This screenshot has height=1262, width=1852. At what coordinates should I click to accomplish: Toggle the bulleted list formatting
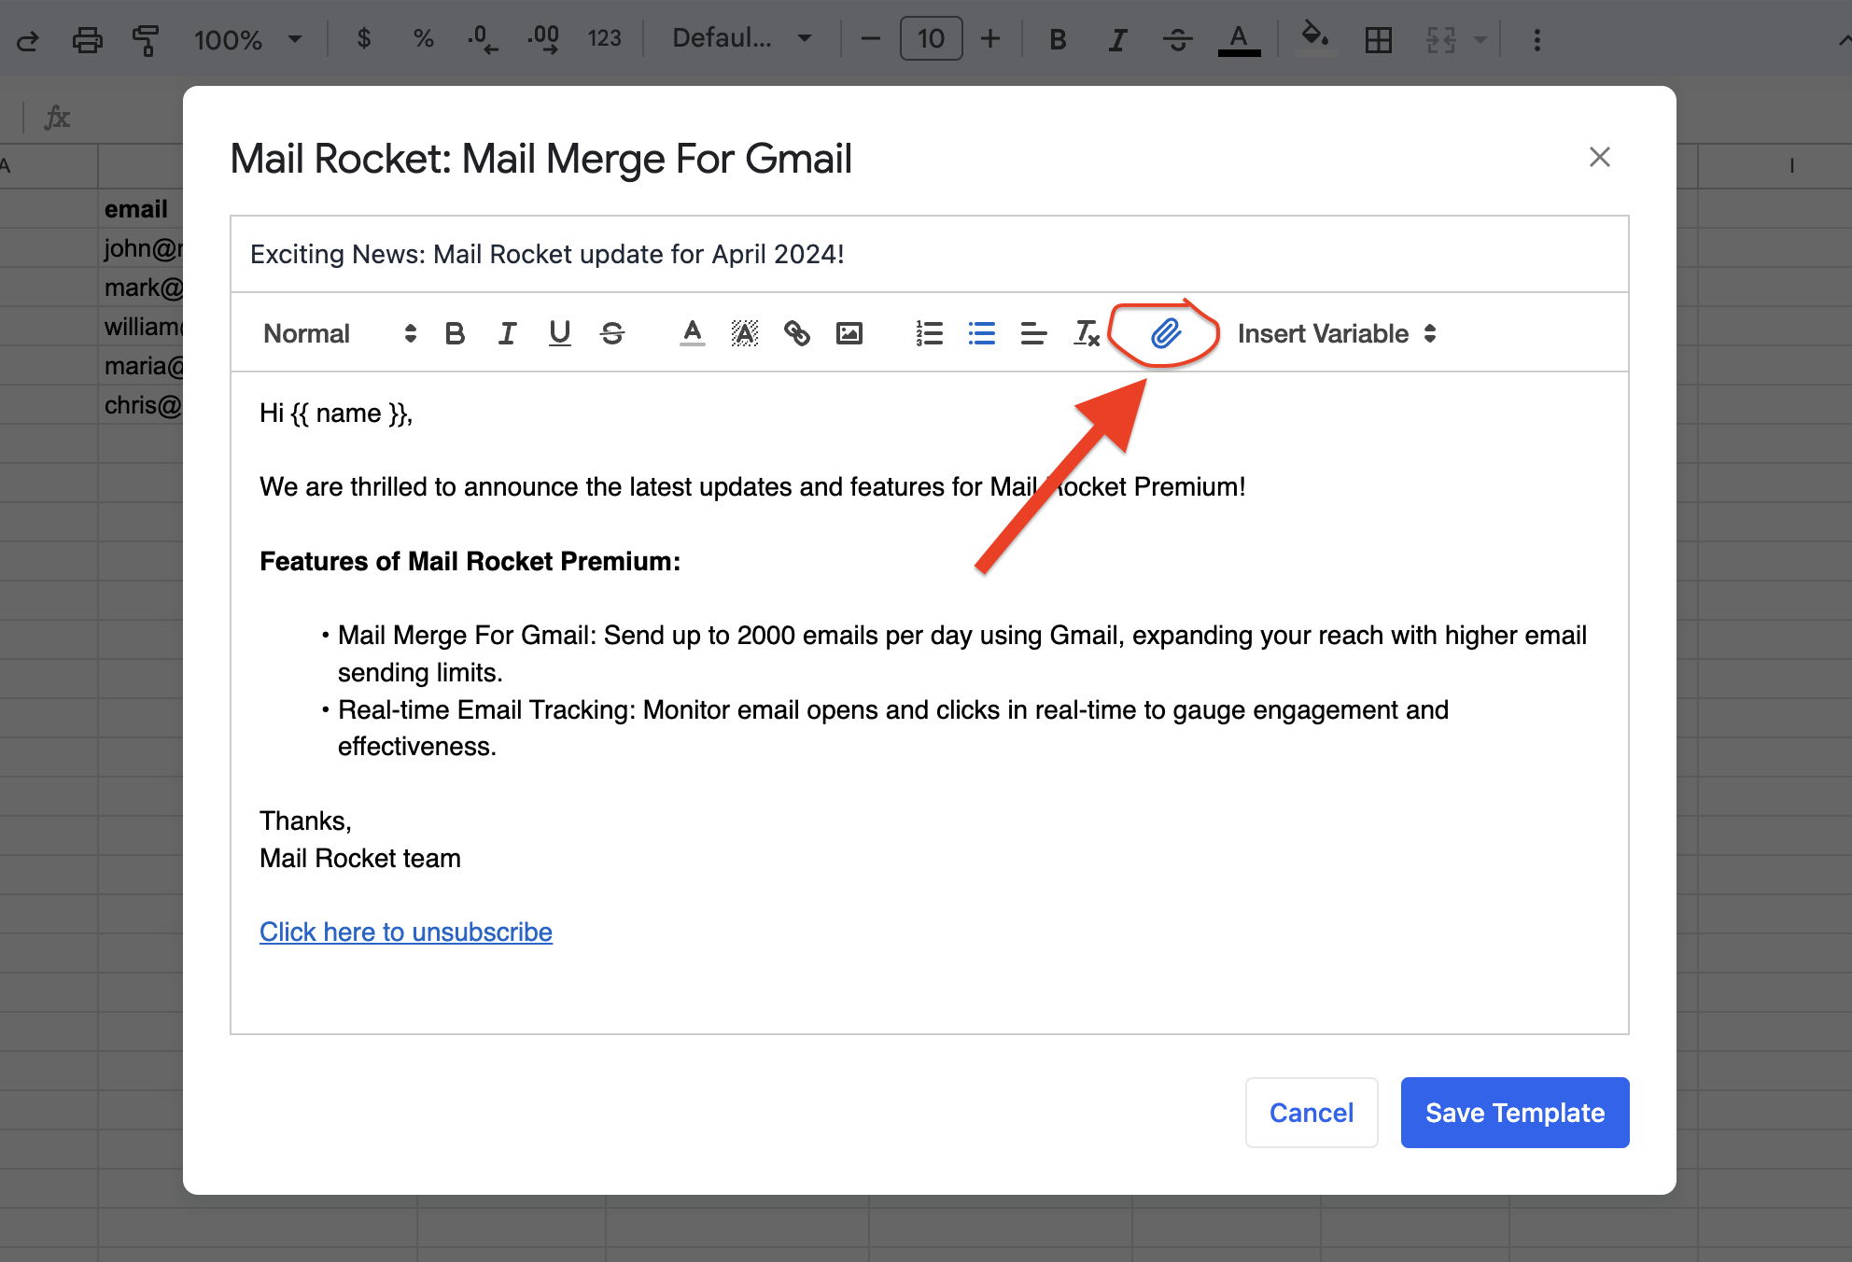pyautogui.click(x=981, y=333)
